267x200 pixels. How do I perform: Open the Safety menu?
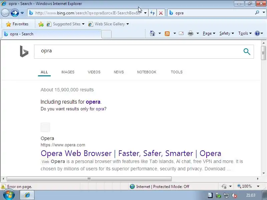(x=227, y=33)
